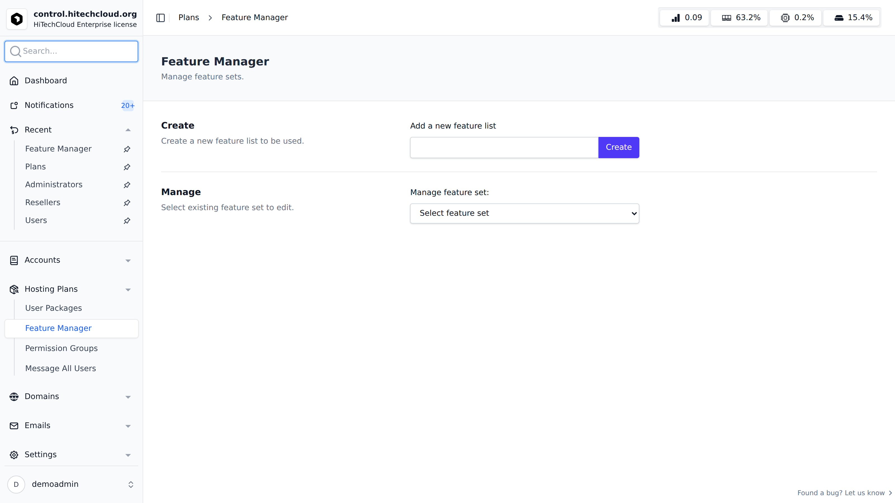The width and height of the screenshot is (895, 503).
Task: Expand the Emails section arrow
Action: pyautogui.click(x=128, y=426)
